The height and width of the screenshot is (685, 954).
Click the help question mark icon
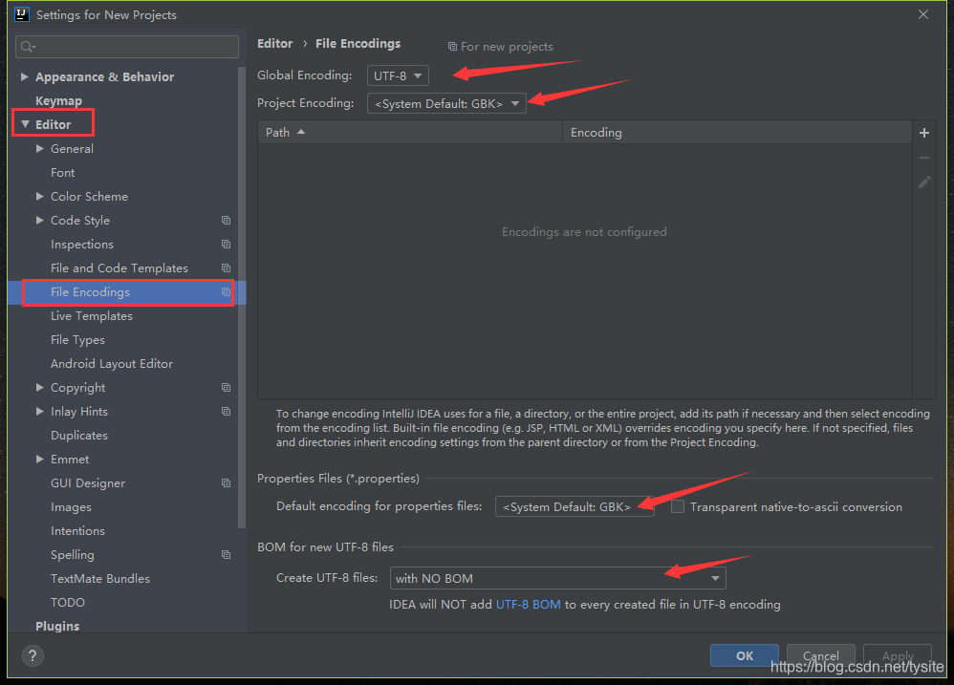[33, 655]
